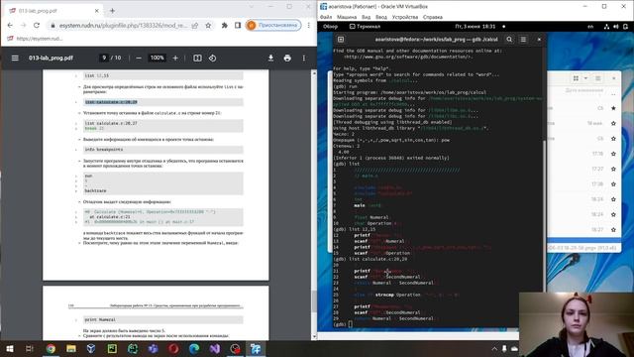Image resolution: width=634 pixels, height=357 pixels.
Task: Open the GNOME volume indicator
Action: tap(616, 27)
